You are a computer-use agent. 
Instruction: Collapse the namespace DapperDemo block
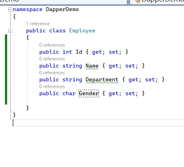click(10, 9)
